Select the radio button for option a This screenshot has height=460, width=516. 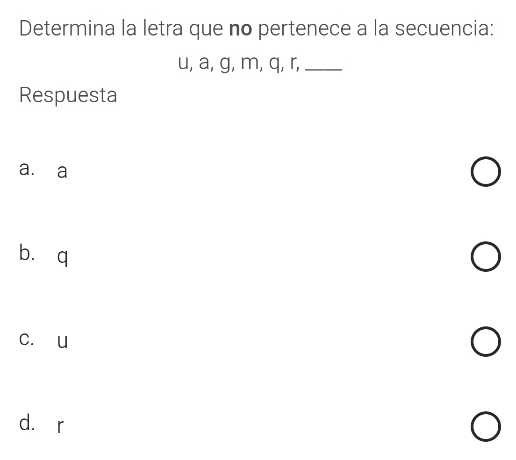[485, 172]
